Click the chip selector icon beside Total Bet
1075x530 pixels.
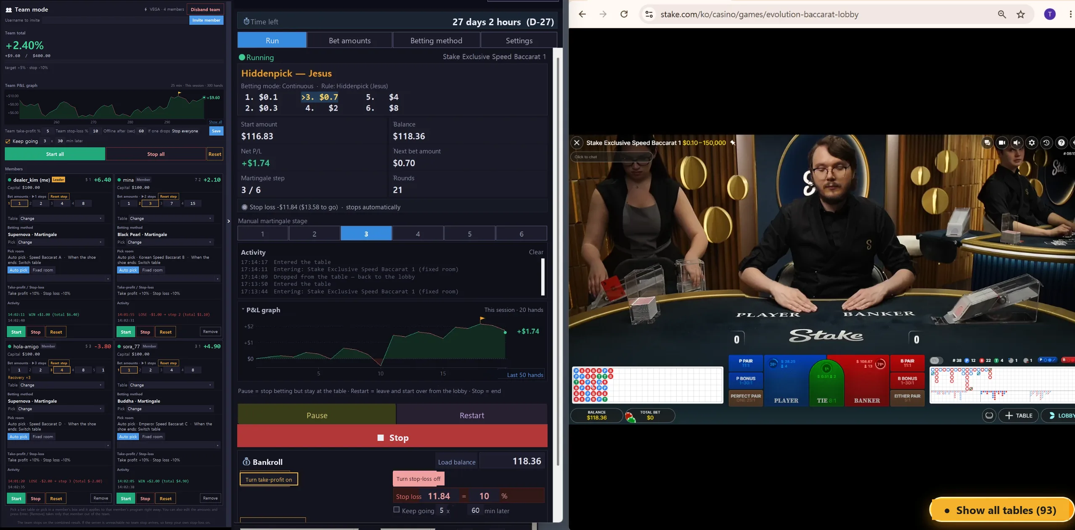click(630, 417)
